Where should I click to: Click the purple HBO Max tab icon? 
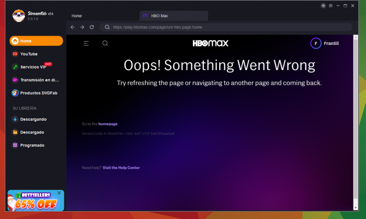pyautogui.click(x=145, y=16)
